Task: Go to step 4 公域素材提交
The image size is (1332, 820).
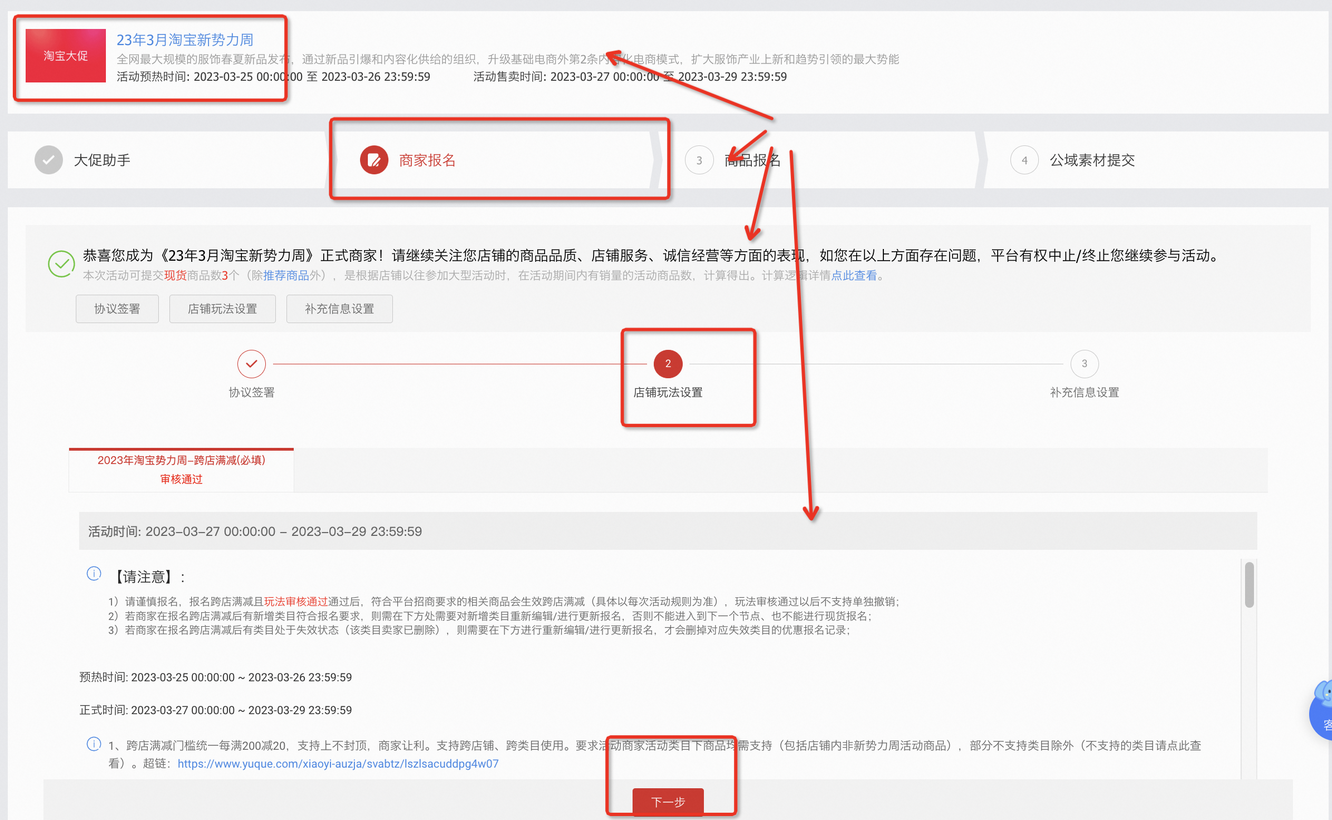Action: pos(1156,160)
